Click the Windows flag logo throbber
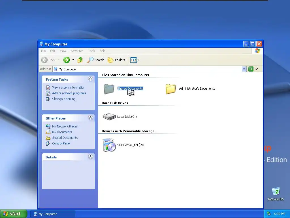Viewport: 290px width, 218px height. [x=257, y=51]
